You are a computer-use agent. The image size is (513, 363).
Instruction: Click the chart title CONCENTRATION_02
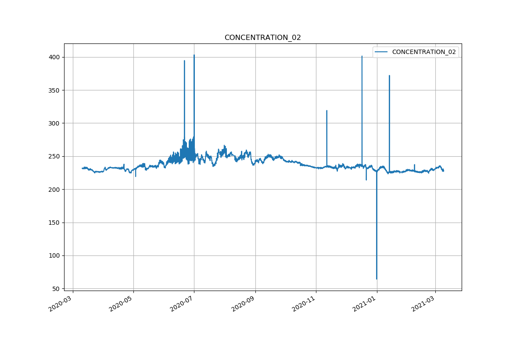pyautogui.click(x=262, y=38)
